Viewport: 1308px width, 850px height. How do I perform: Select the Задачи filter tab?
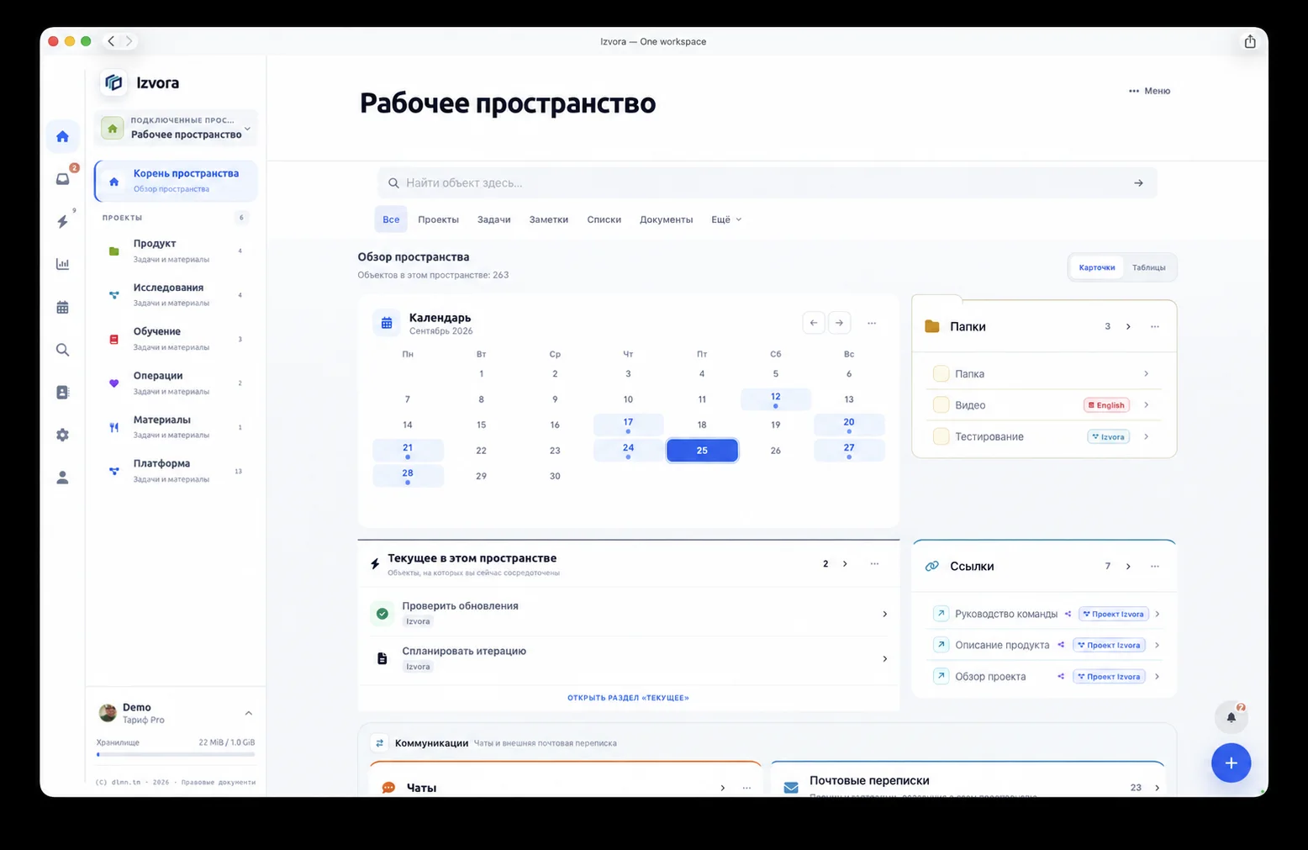(x=494, y=219)
